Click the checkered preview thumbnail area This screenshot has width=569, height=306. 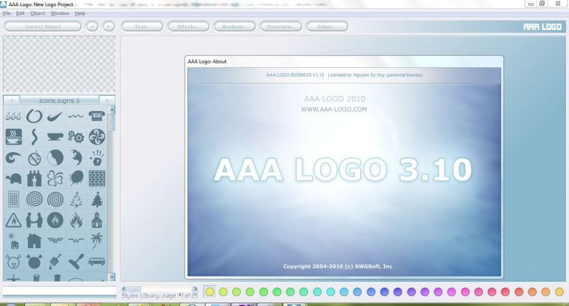(59, 64)
